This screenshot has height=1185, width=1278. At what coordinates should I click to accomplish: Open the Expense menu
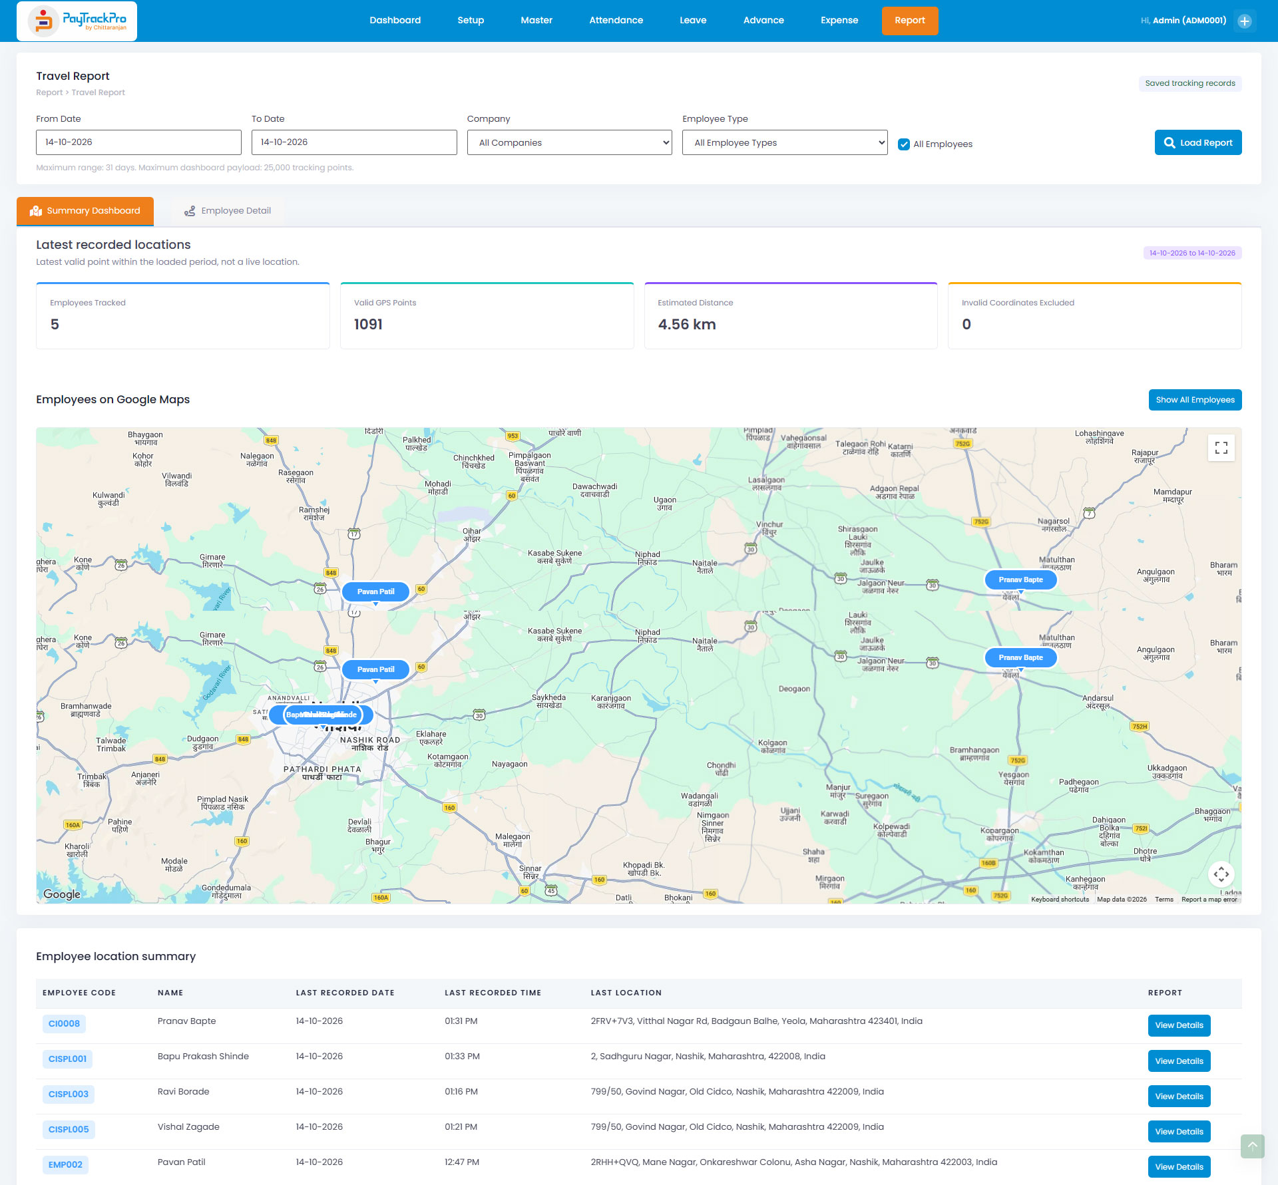coord(839,21)
